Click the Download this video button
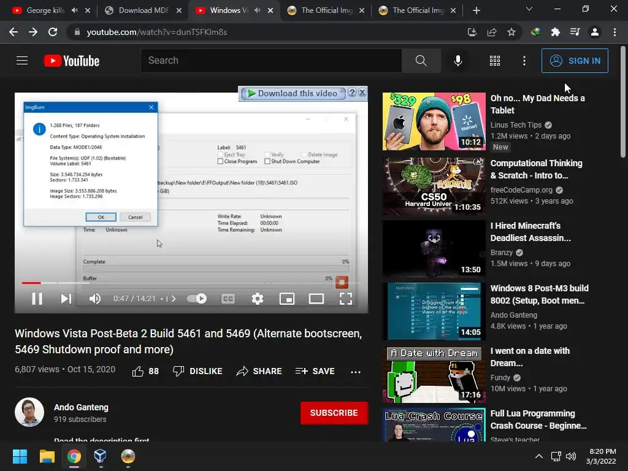The image size is (628, 471). 293,93
